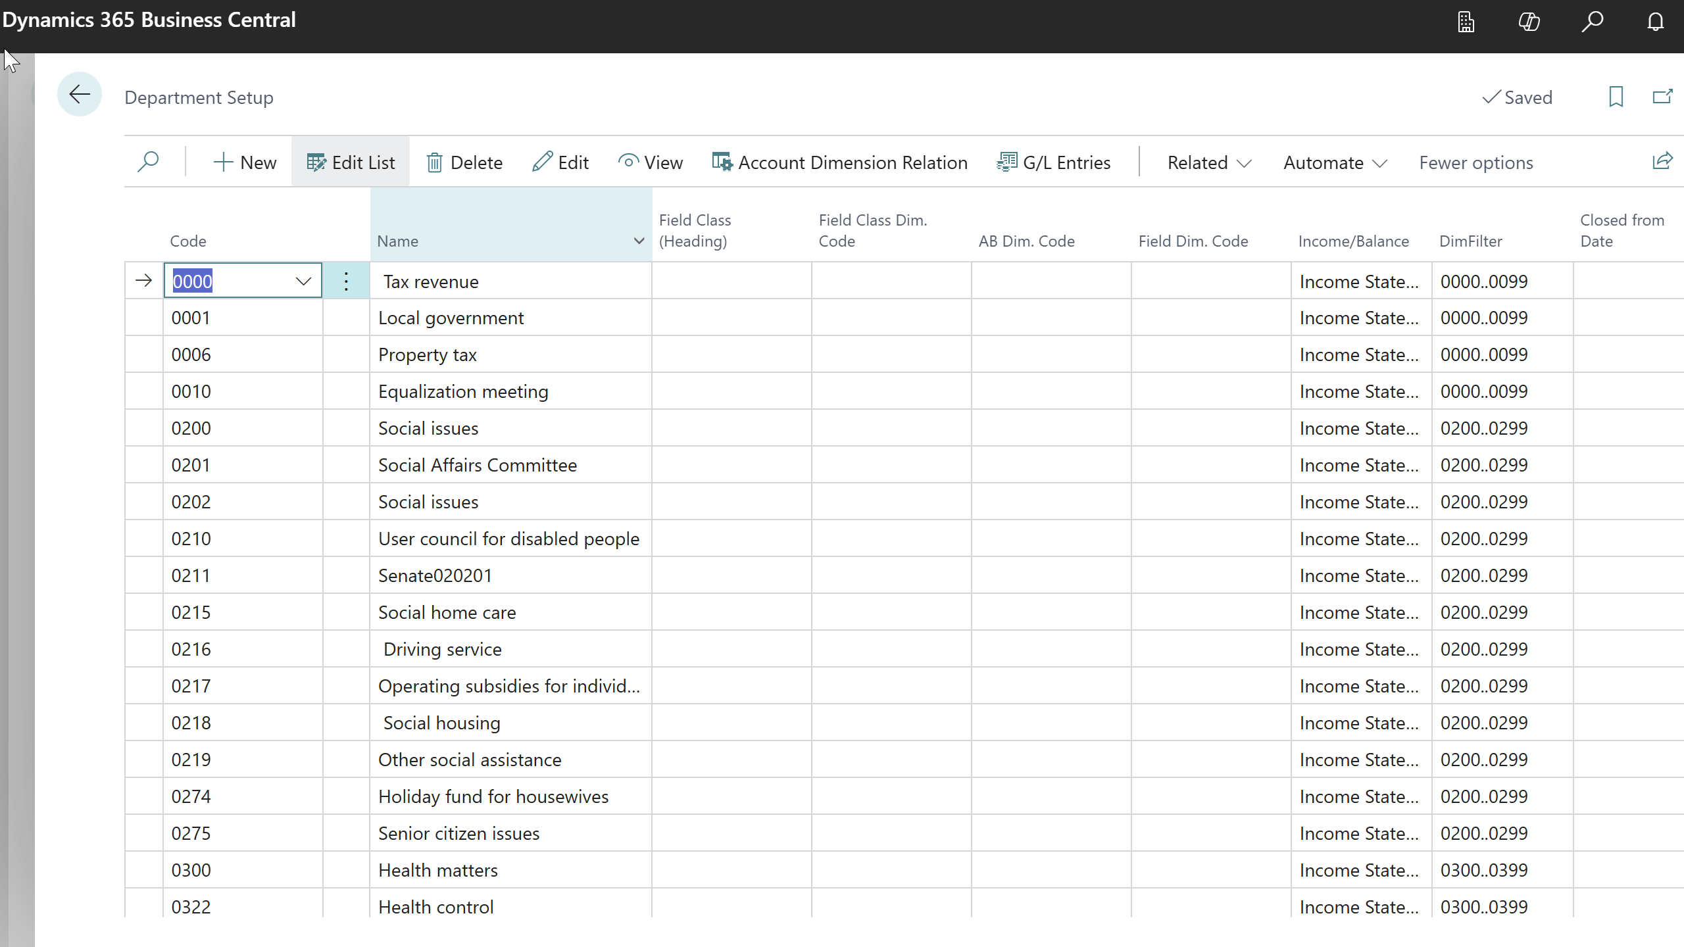Click the AB Dim. Code column header
Image resolution: width=1684 pixels, height=947 pixels.
(1026, 241)
